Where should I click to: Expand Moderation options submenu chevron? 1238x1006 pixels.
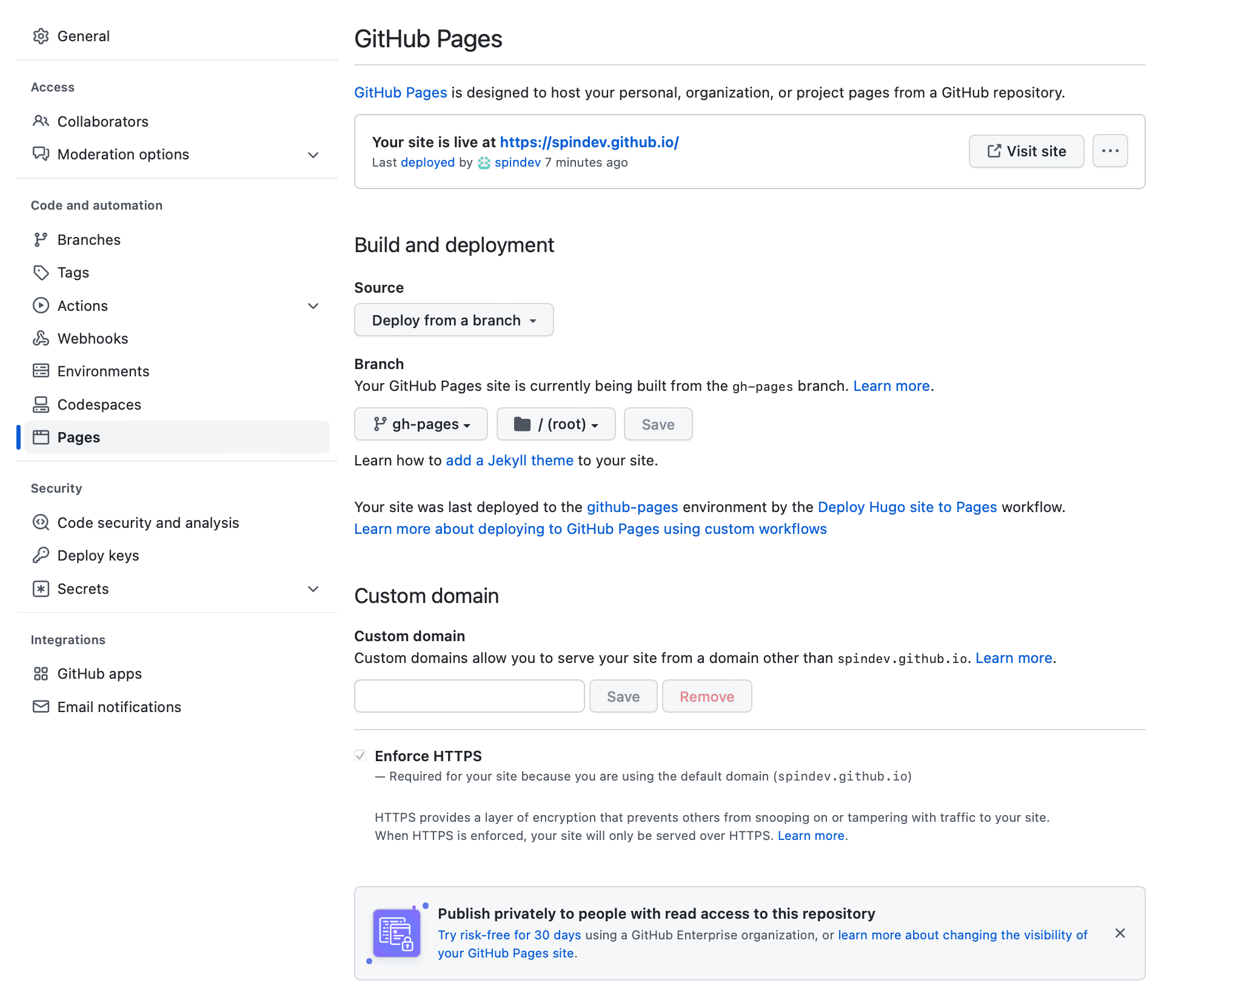[313, 155]
